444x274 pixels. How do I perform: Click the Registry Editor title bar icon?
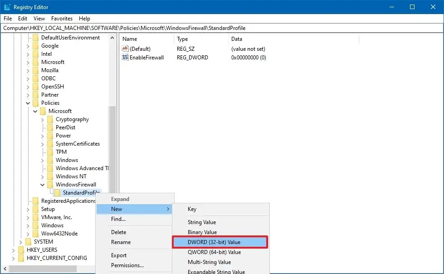[x=6, y=7]
